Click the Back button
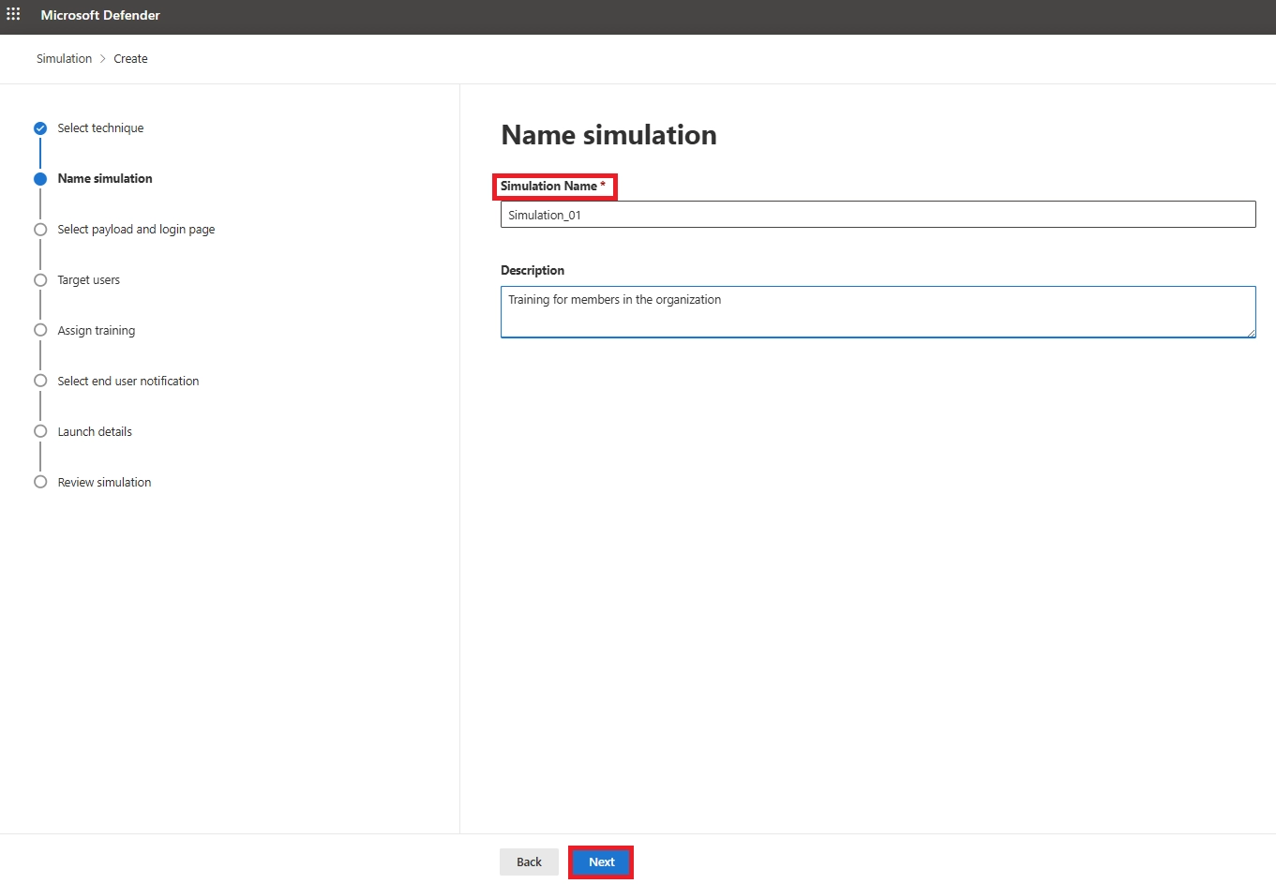Screen dimensions: 1276x884 pos(528,862)
